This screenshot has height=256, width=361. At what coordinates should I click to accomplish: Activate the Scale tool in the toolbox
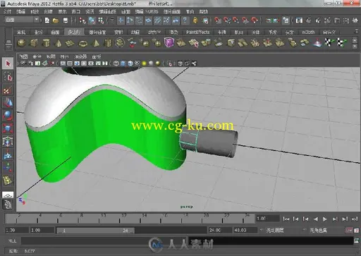point(8,128)
